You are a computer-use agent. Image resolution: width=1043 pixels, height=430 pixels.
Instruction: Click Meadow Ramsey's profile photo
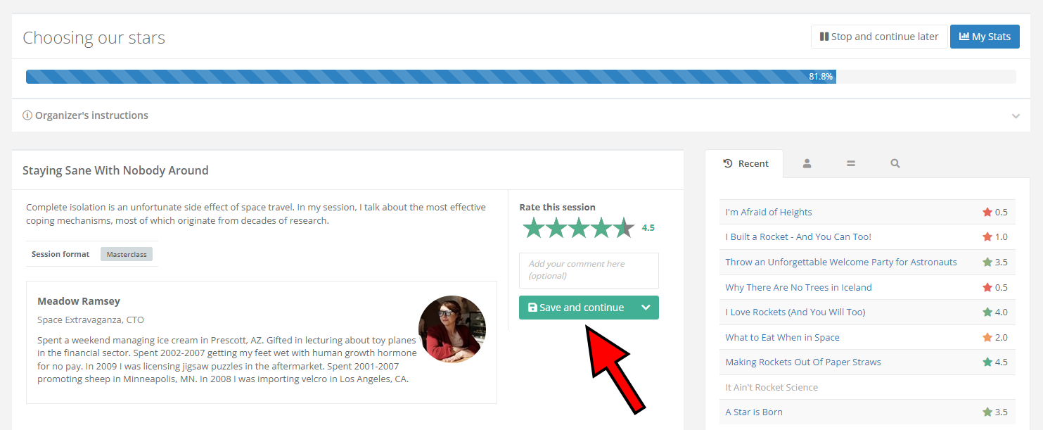tap(452, 329)
